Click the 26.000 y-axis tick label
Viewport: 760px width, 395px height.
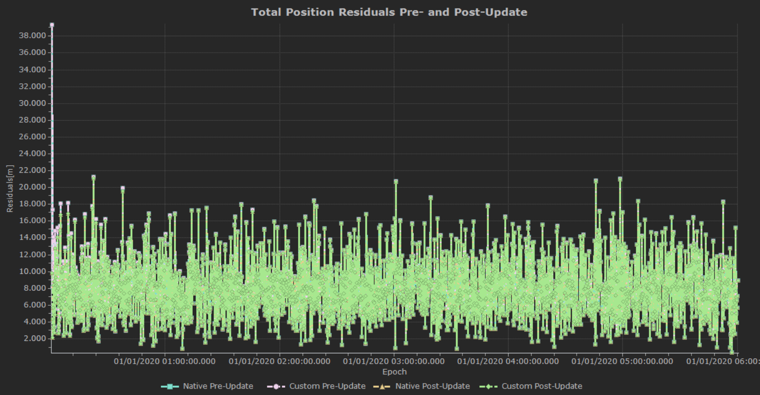[x=32, y=137]
